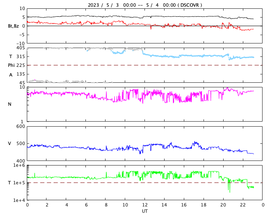268x214 pixels.
Task: Select hour 6 on the UT axis
Action: (86, 205)
